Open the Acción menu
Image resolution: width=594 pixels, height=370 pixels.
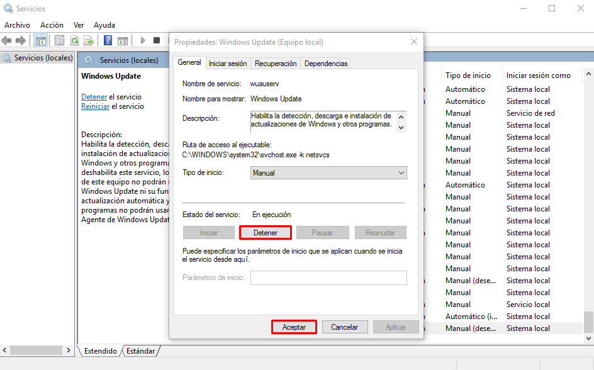coord(52,25)
